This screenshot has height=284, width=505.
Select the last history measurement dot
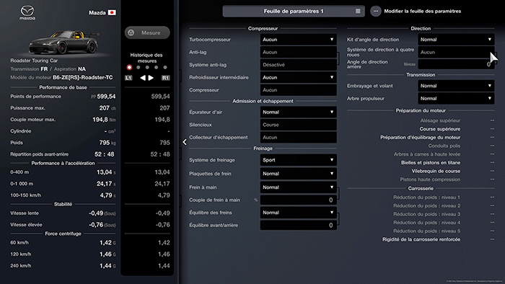[x=165, y=68]
